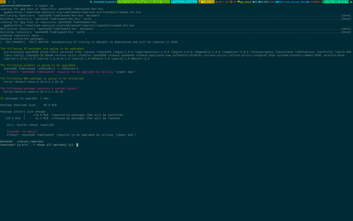The image size is (353, 221).
Task: Click the network download speed 0K indicator
Action: (x=255, y=2)
